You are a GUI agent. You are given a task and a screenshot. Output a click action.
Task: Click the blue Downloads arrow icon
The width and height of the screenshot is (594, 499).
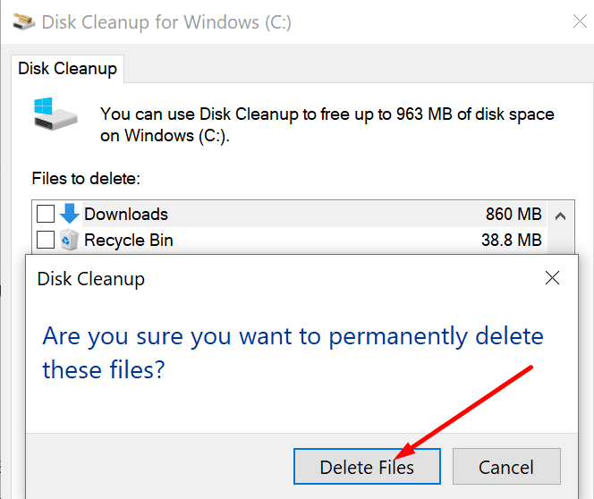coord(69,214)
